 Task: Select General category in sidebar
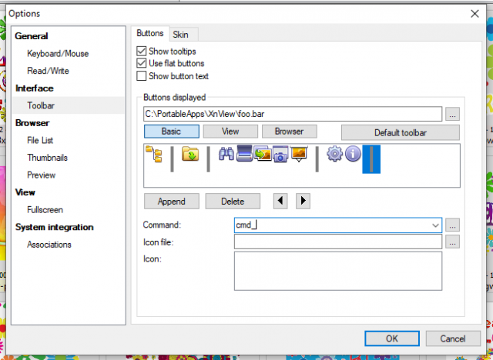coord(32,36)
